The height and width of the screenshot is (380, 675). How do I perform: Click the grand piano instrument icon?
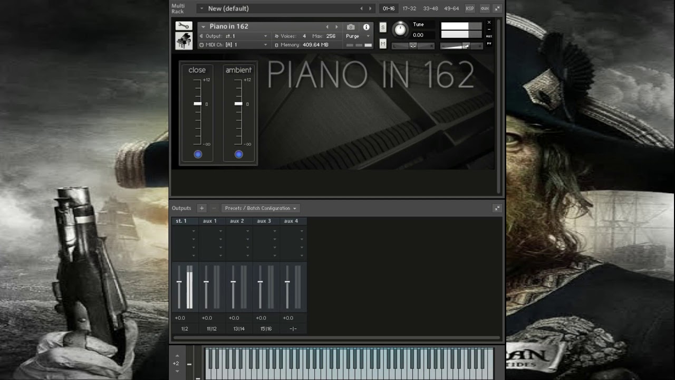coord(184,41)
